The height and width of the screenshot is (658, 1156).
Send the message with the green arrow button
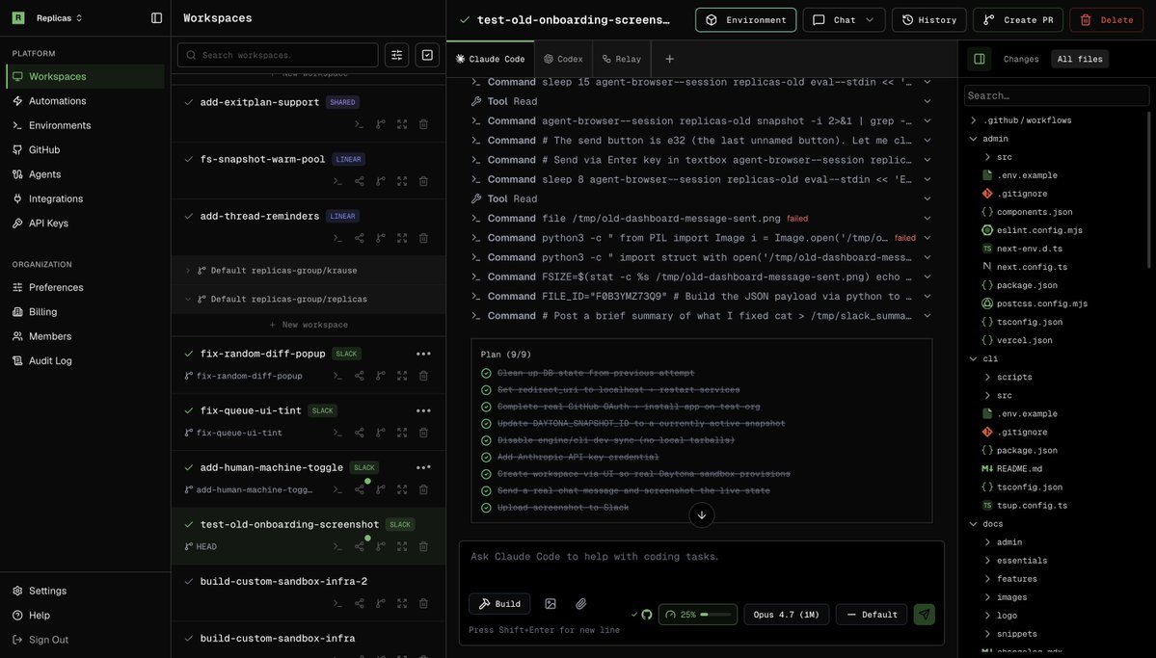coord(924,615)
